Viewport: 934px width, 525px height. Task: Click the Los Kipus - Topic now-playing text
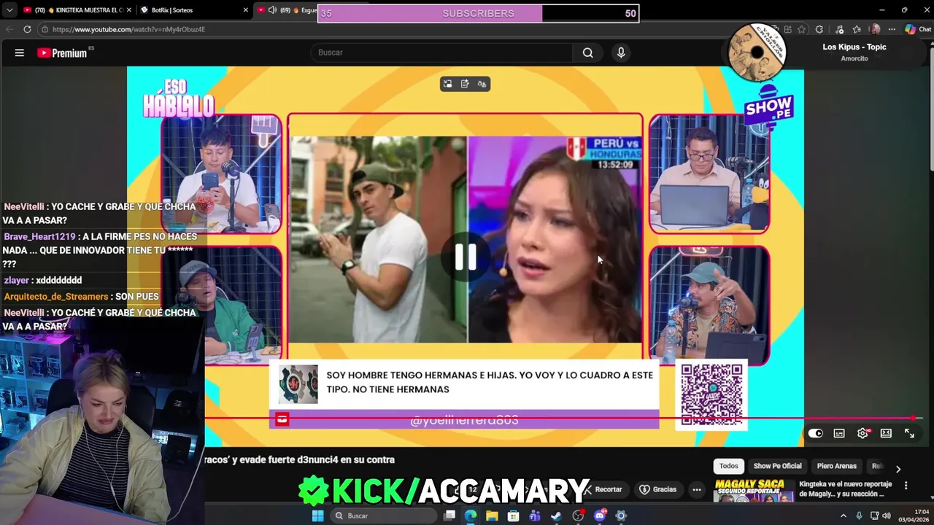(854, 47)
